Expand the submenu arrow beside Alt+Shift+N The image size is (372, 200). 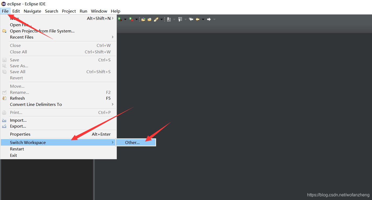click(113, 18)
